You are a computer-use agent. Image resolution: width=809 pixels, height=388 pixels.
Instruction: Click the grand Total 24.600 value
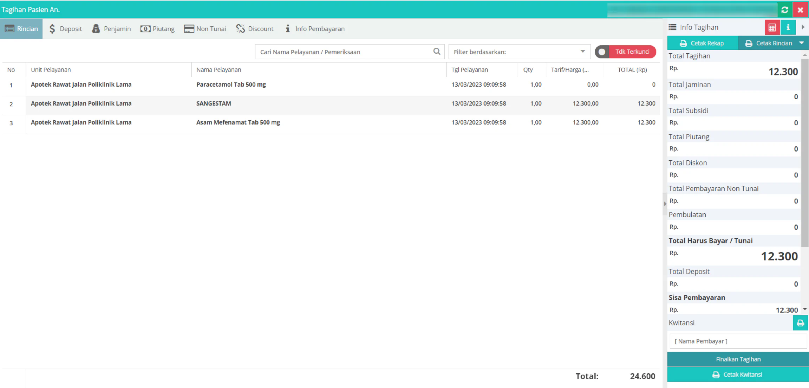(642, 376)
